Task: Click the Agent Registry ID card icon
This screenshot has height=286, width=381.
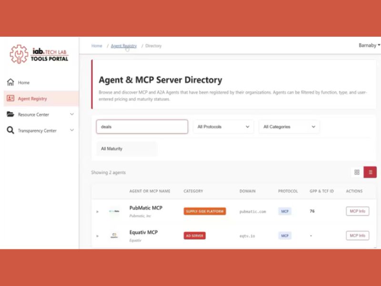Action: coord(10,99)
